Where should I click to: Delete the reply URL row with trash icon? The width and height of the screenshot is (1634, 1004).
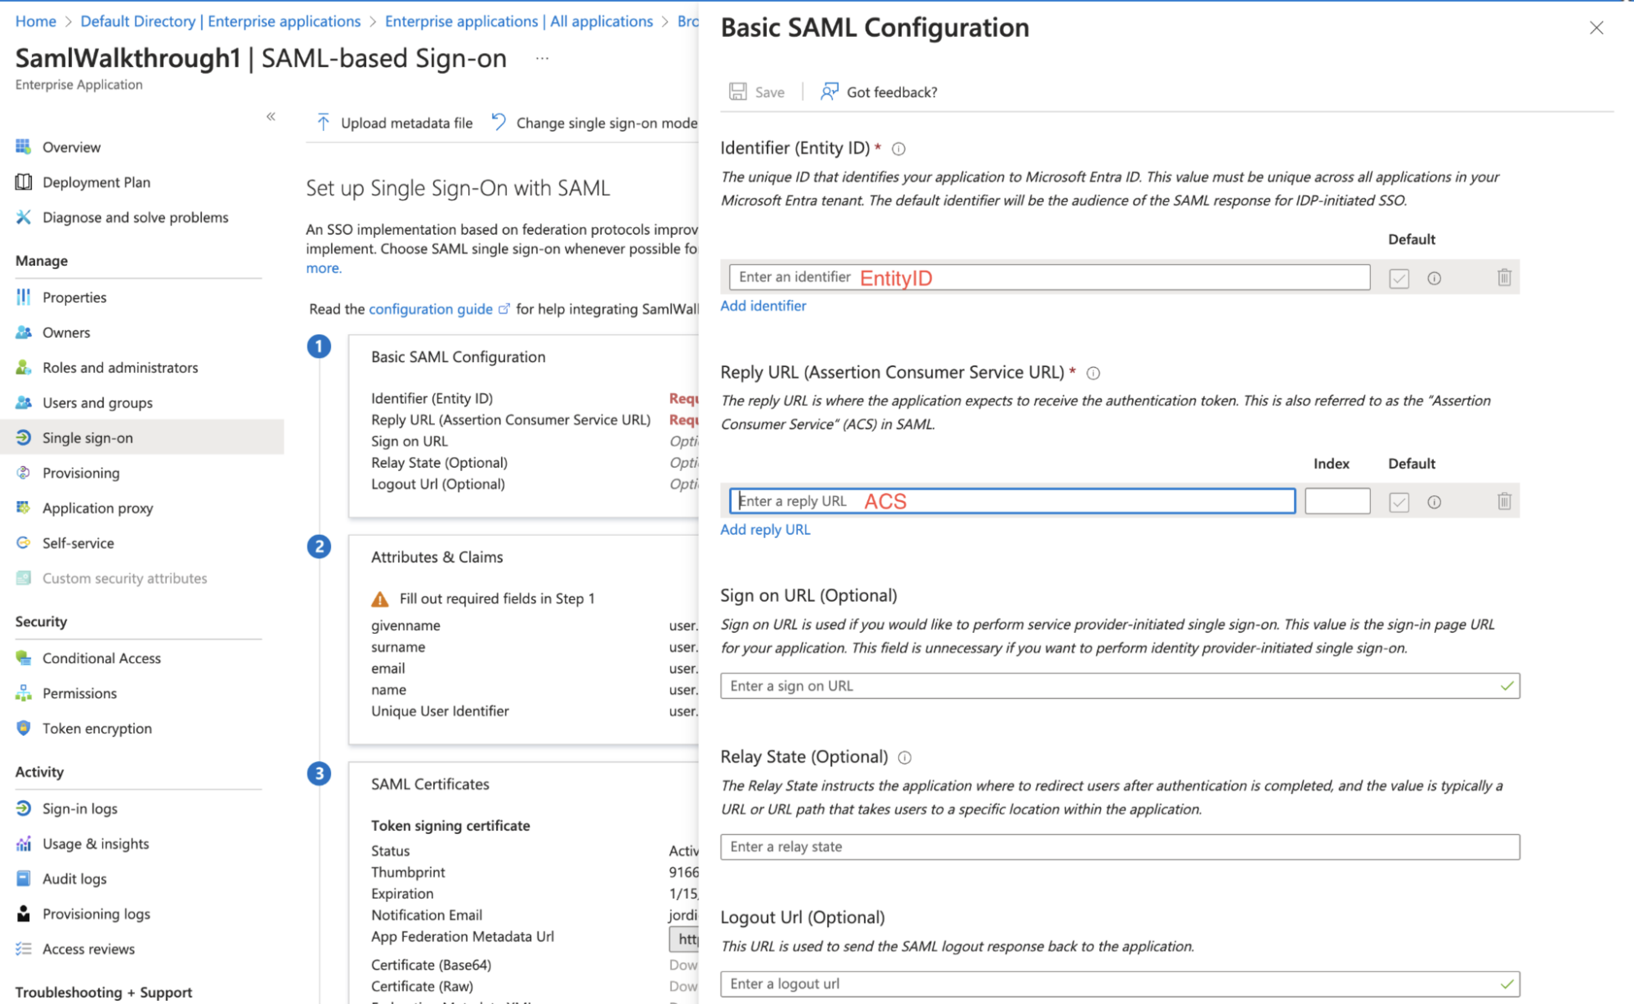tap(1504, 501)
